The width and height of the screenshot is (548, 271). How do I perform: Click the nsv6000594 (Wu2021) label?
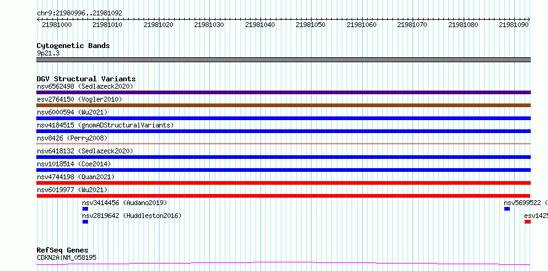72,112
